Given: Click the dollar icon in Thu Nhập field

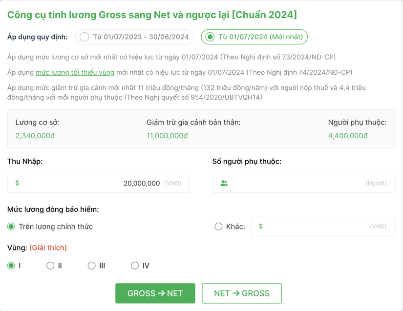Looking at the screenshot, I should pos(17,183).
